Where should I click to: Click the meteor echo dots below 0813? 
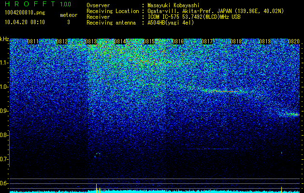pos(97,154)
